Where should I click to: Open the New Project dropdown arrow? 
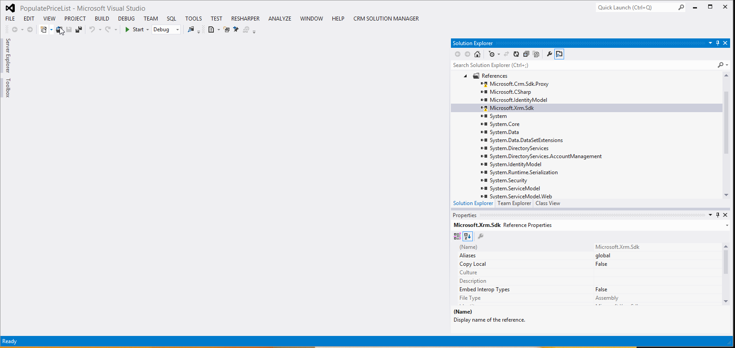click(51, 29)
